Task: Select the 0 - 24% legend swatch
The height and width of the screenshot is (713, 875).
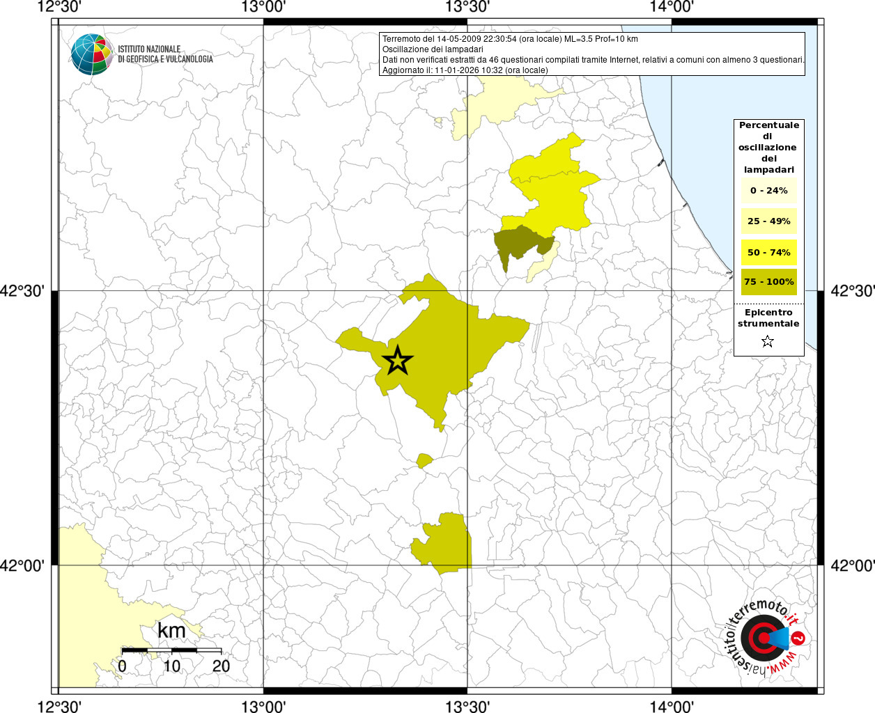Action: (768, 191)
